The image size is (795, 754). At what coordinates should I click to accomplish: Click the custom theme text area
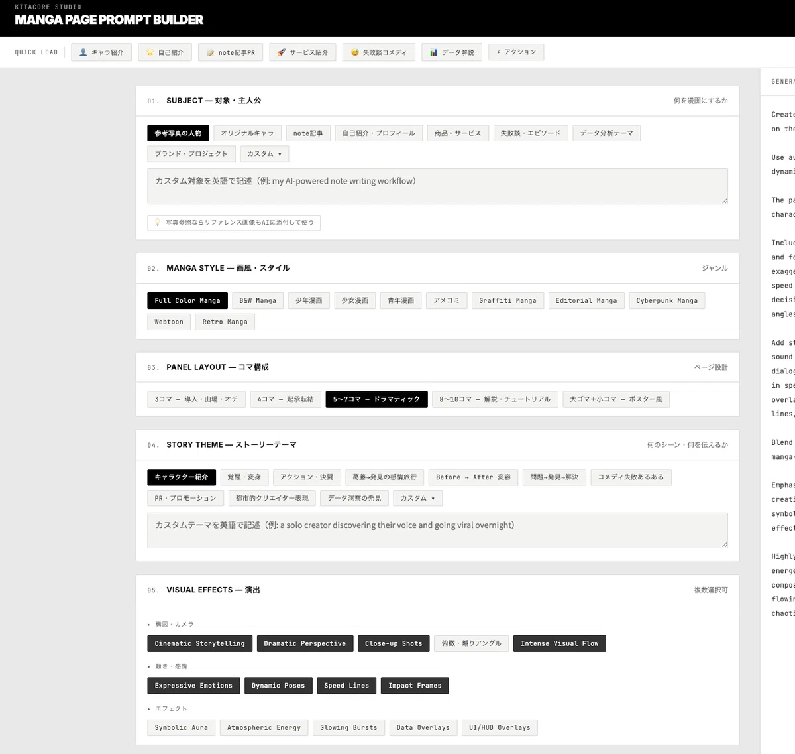(437, 531)
